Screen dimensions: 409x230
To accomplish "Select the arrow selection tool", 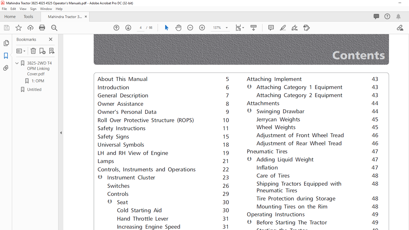I will pos(167,28).
